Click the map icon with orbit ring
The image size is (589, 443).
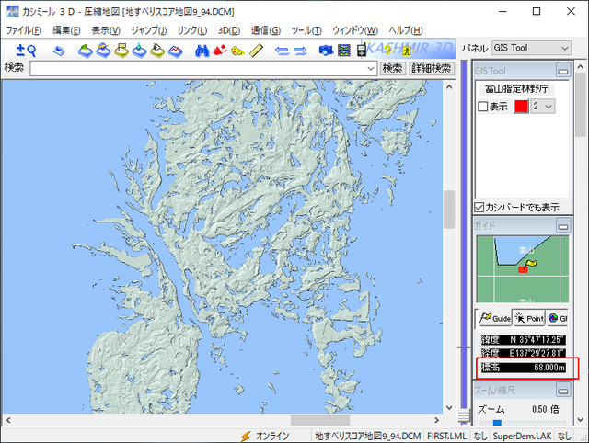click(x=103, y=51)
